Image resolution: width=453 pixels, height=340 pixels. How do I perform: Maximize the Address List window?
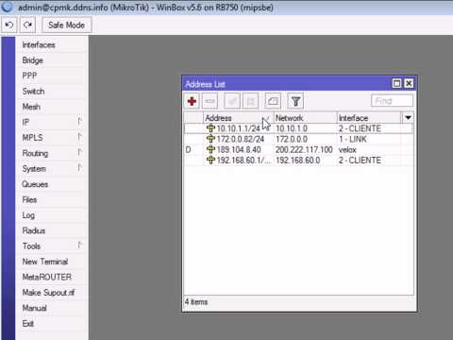396,83
